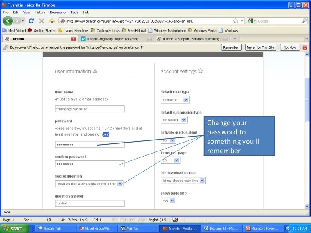Open the activate quick submit dropdown

[168, 140]
